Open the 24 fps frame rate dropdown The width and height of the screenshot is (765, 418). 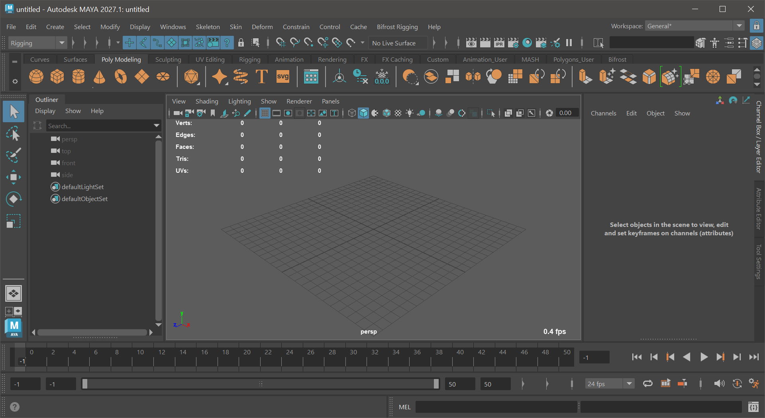click(x=629, y=384)
